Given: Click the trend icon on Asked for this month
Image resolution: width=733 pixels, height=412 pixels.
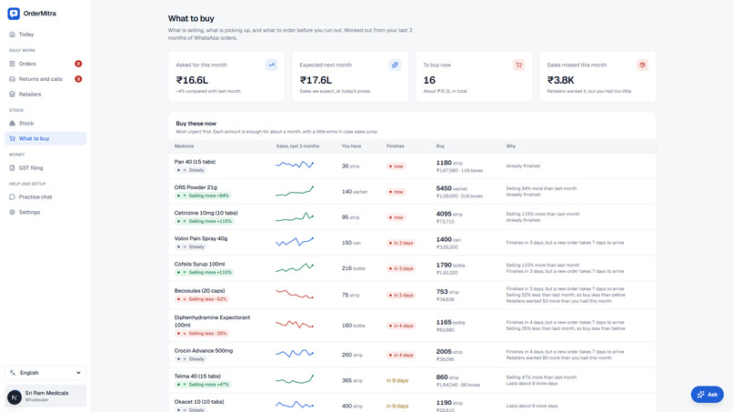Looking at the screenshot, I should (271, 65).
